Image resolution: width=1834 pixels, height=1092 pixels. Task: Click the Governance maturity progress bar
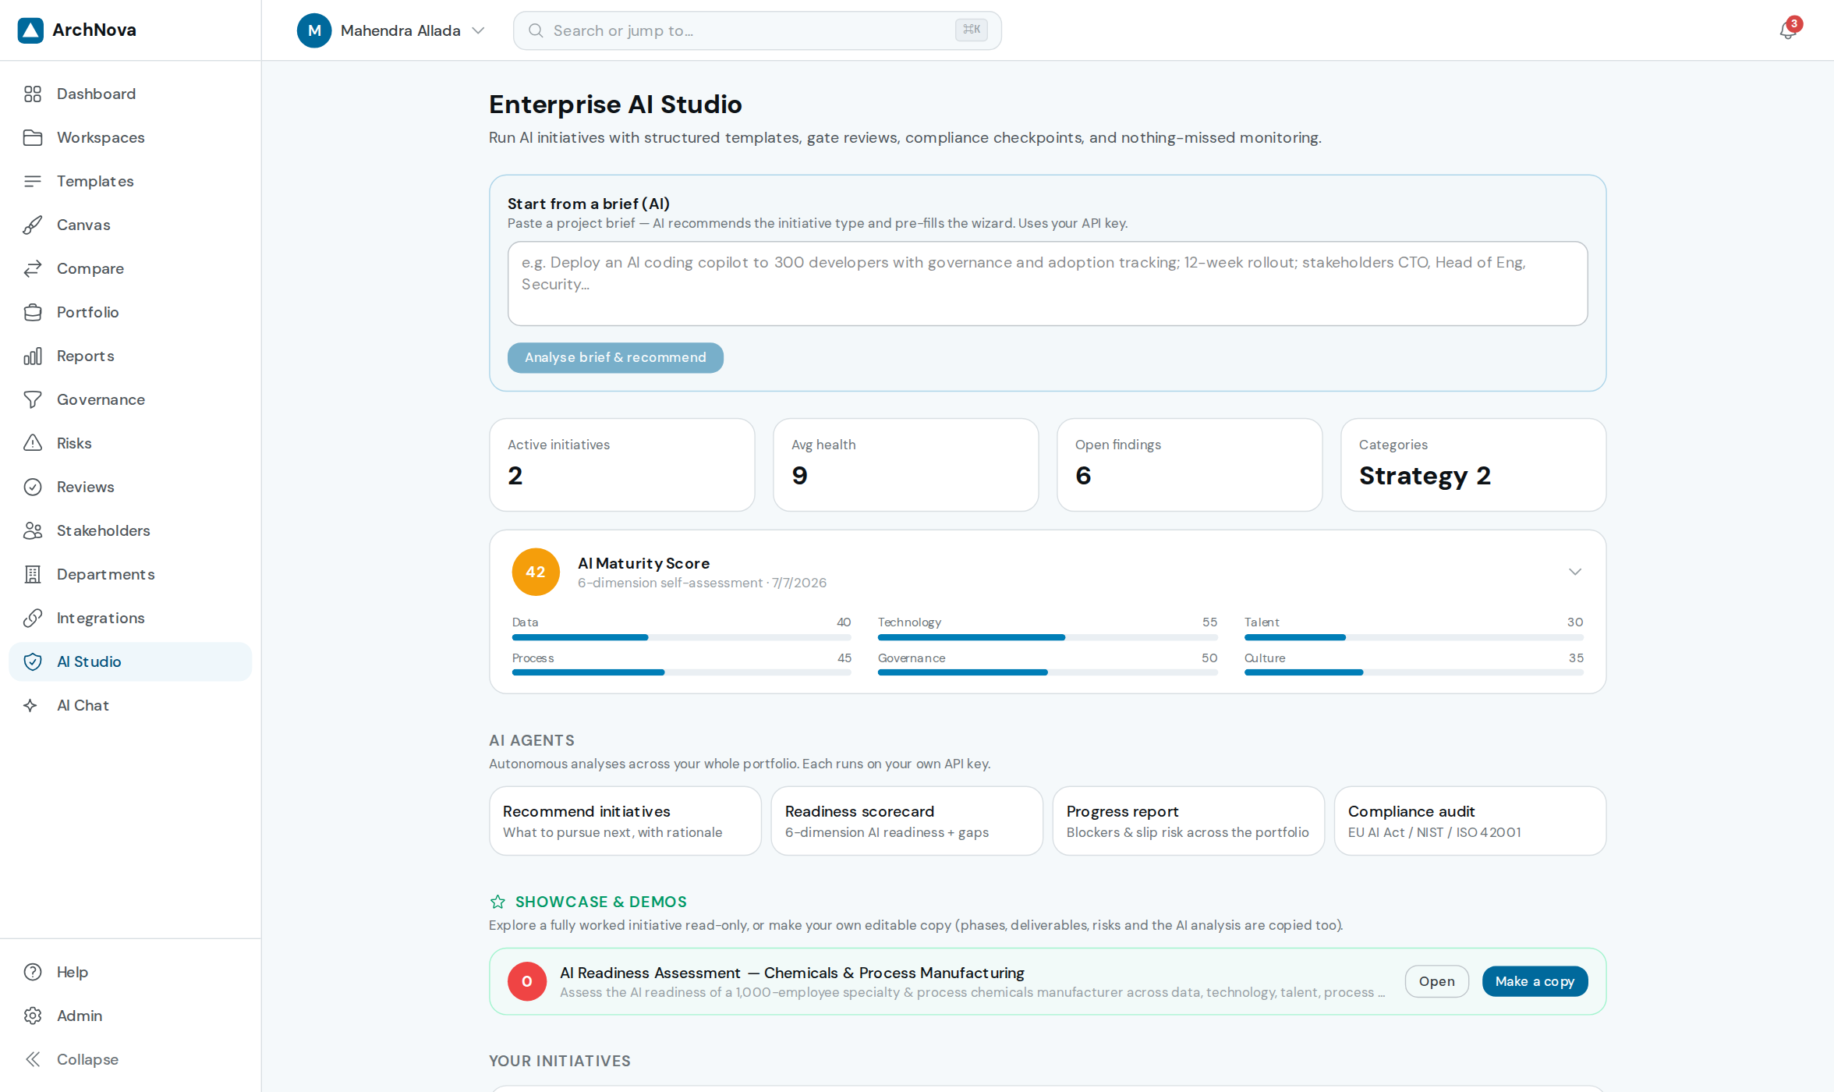coord(1047,672)
